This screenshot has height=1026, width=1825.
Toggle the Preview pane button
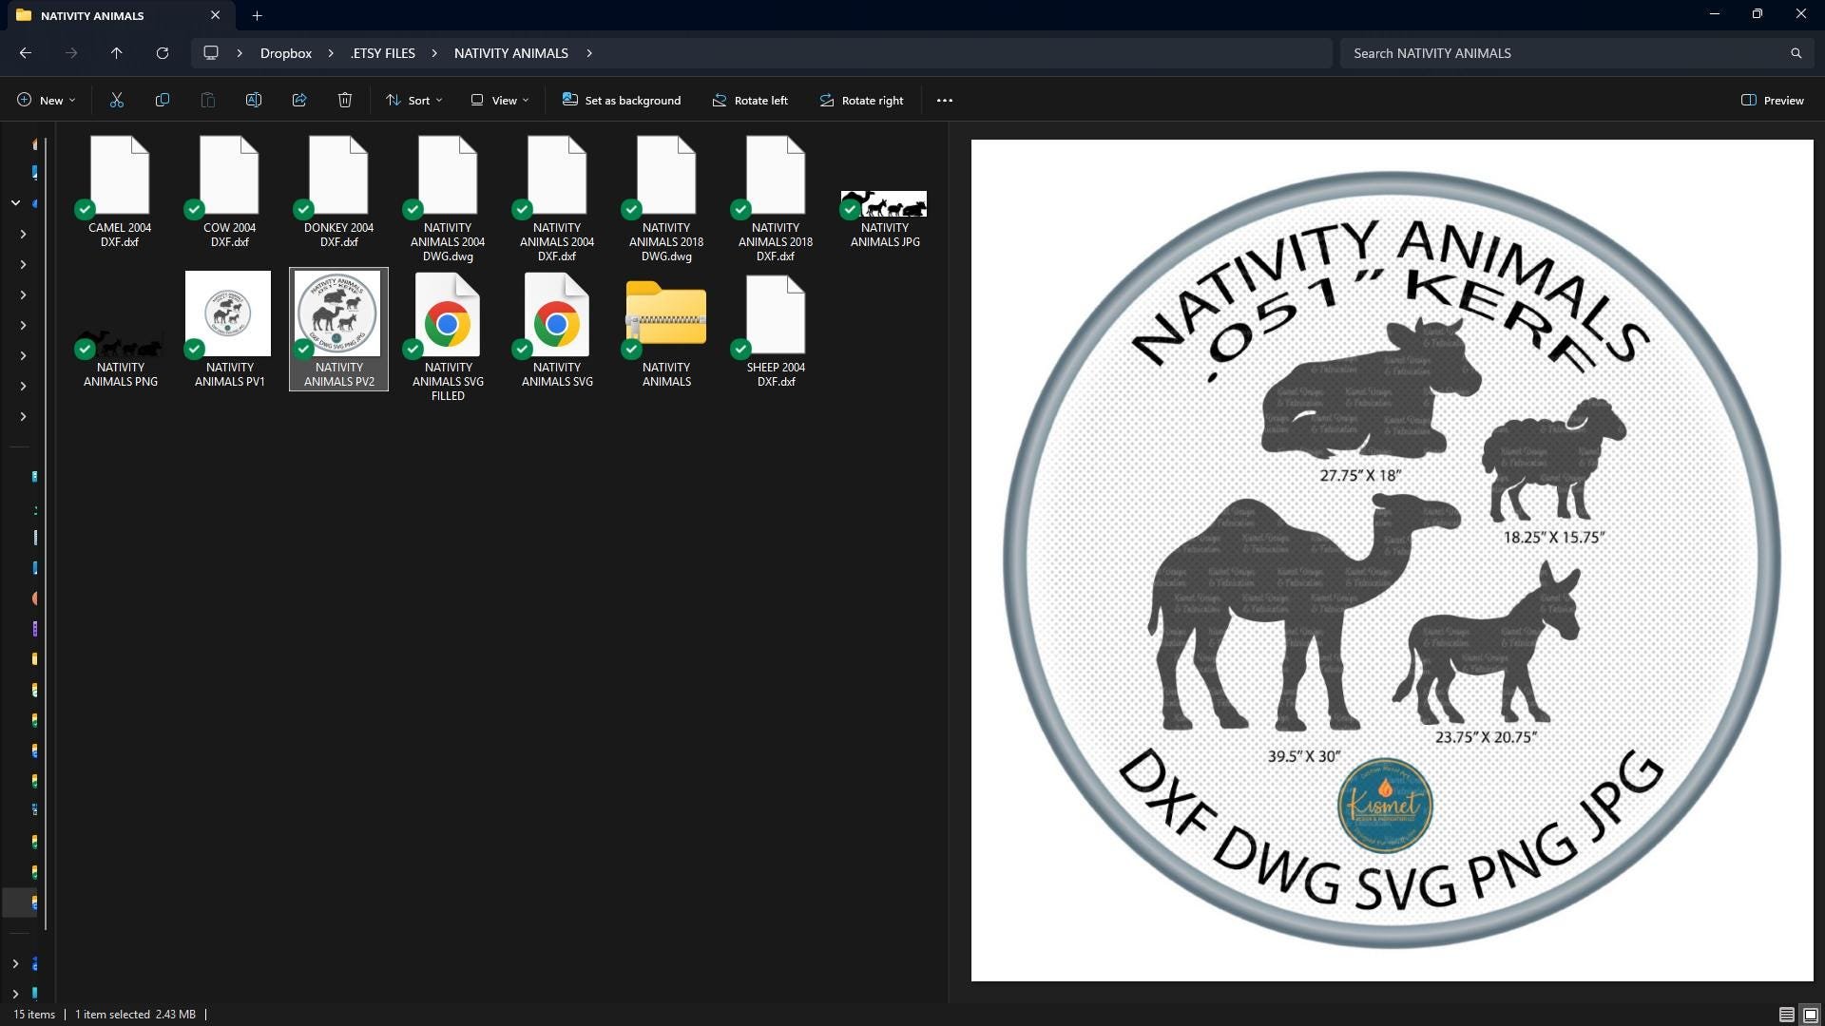pos(1772,100)
